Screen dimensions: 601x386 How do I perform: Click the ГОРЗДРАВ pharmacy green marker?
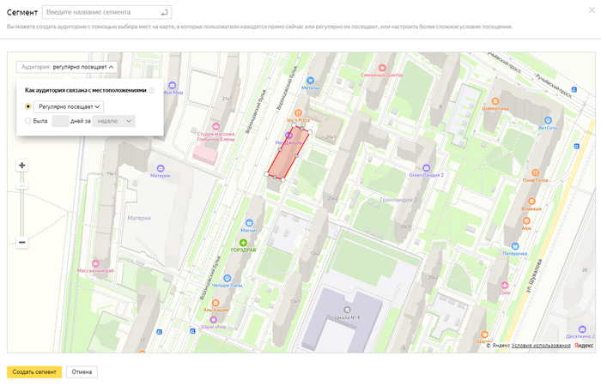(243, 244)
